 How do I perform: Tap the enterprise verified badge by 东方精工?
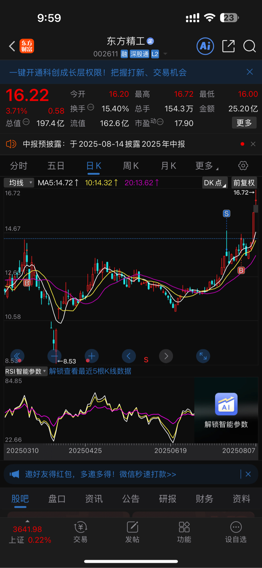pyautogui.click(x=150, y=41)
